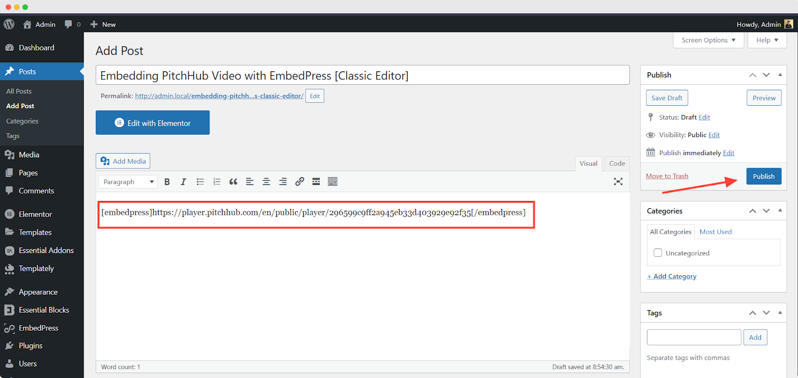Screen dimensions: 798x378
Task: Align text right
Action: 283,182
